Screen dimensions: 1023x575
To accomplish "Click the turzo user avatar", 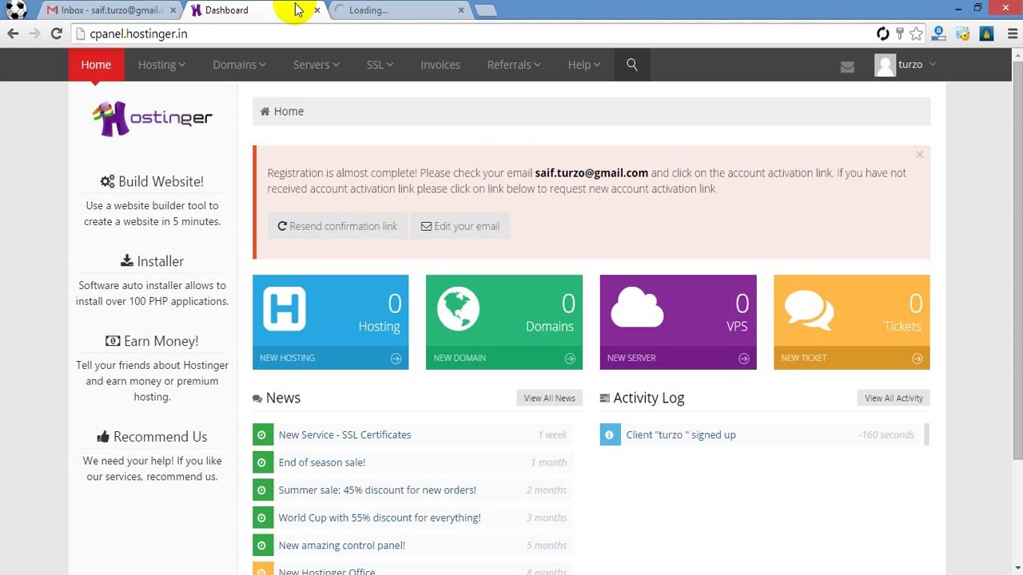I will 885,65.
